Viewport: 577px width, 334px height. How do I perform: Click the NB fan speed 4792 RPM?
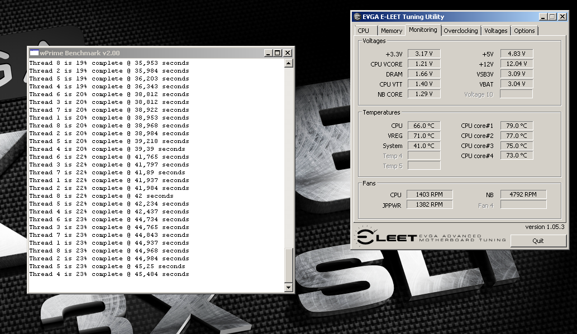click(523, 194)
